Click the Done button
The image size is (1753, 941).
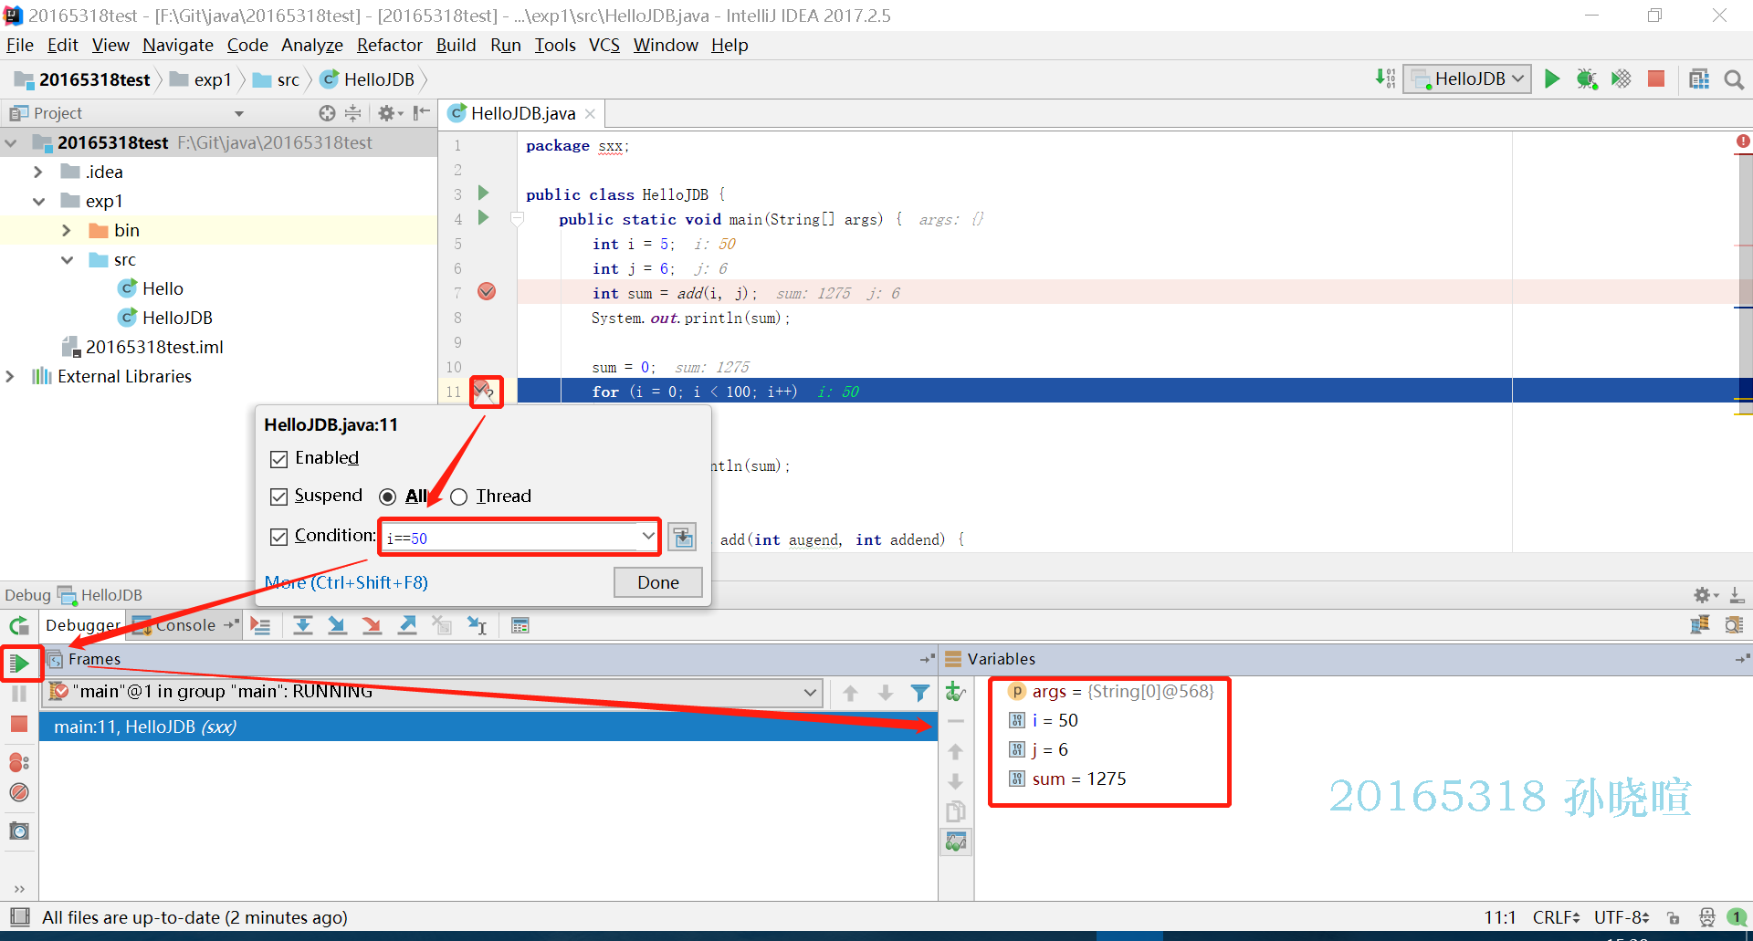tap(657, 582)
